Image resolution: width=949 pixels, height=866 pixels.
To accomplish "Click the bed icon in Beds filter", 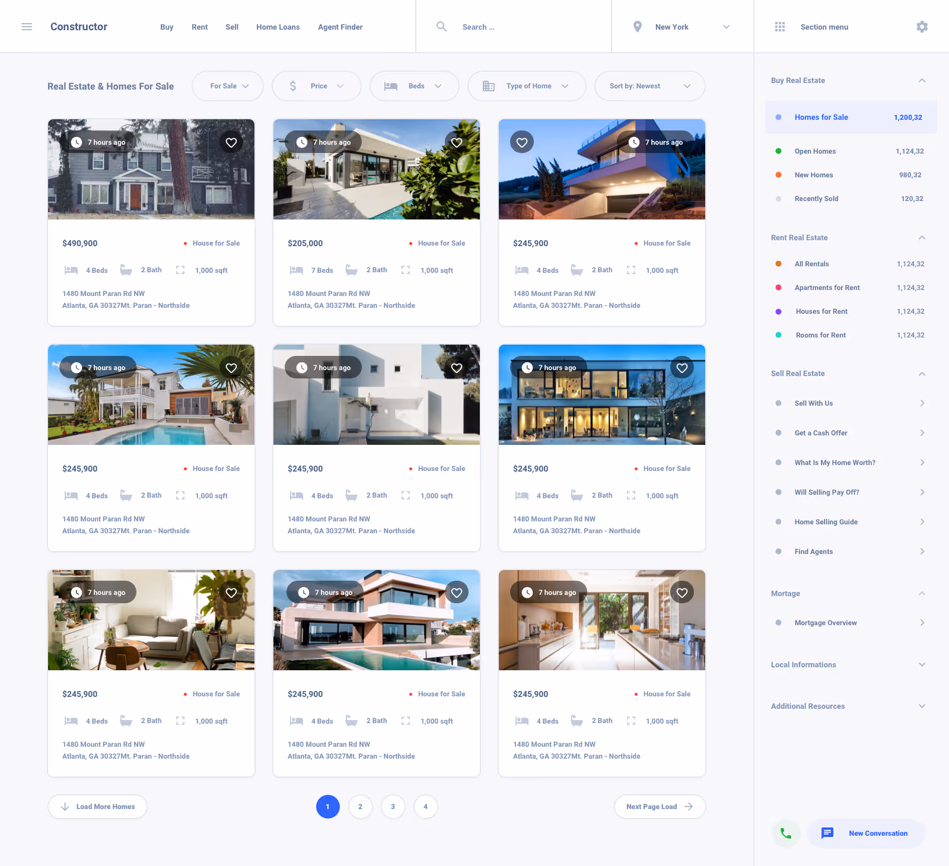I will (x=391, y=86).
